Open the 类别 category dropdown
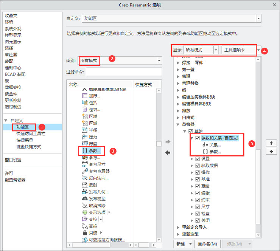Screen dimensions: 280x251 159,60
